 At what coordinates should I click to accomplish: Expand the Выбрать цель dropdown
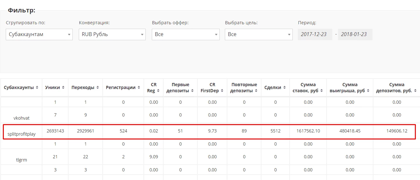tap(259, 34)
